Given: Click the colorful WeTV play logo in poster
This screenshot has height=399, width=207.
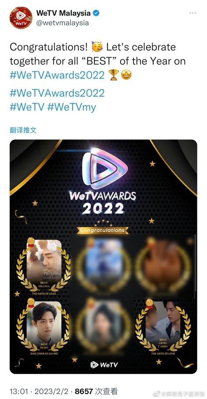Looking at the screenshot, I should (x=105, y=169).
